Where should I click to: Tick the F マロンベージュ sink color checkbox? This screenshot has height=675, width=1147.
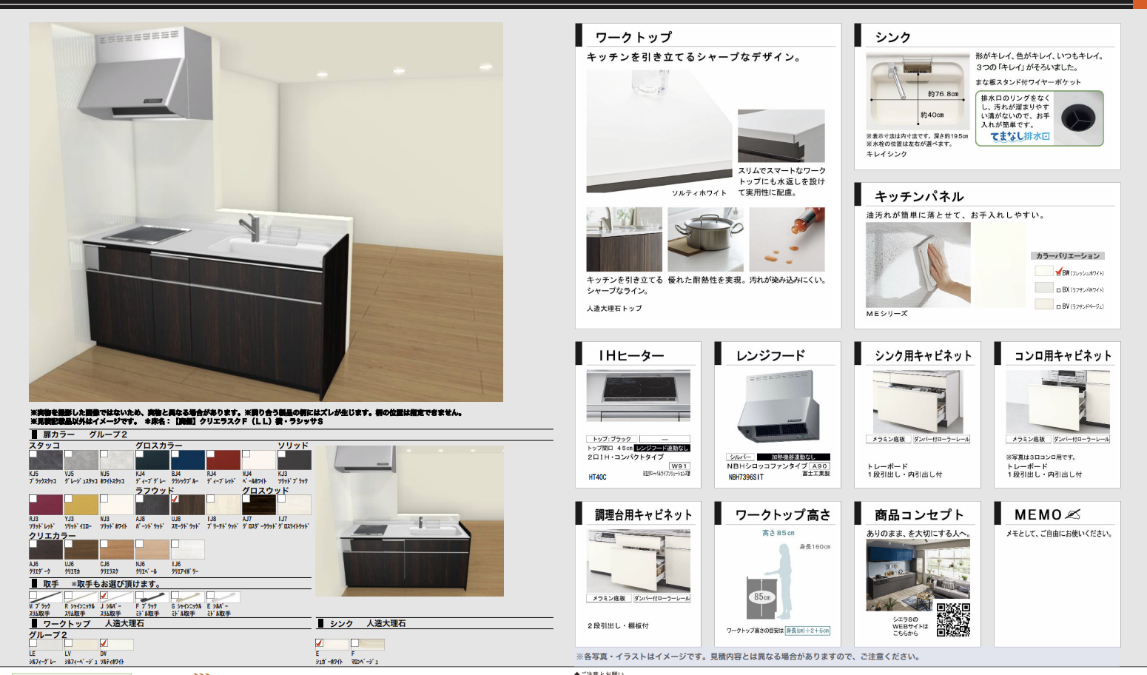[354, 643]
